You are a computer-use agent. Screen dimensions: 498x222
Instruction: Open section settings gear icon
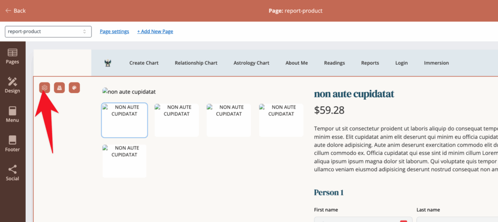(x=44, y=88)
